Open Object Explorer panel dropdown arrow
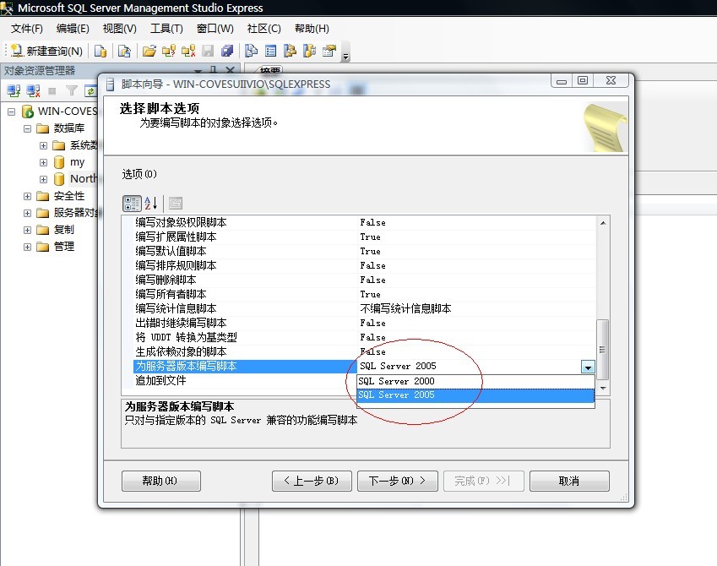Image resolution: width=717 pixels, height=566 pixels. click(198, 71)
